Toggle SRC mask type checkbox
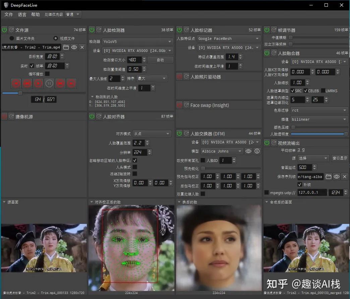The width and height of the screenshot is (350, 299). click(293, 91)
